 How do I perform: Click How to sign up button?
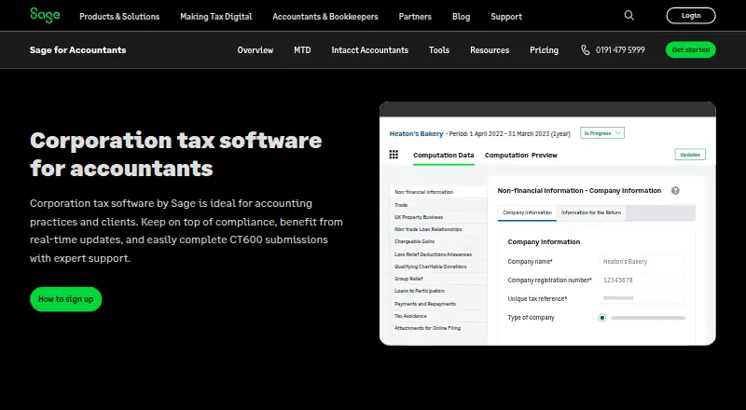pos(66,299)
